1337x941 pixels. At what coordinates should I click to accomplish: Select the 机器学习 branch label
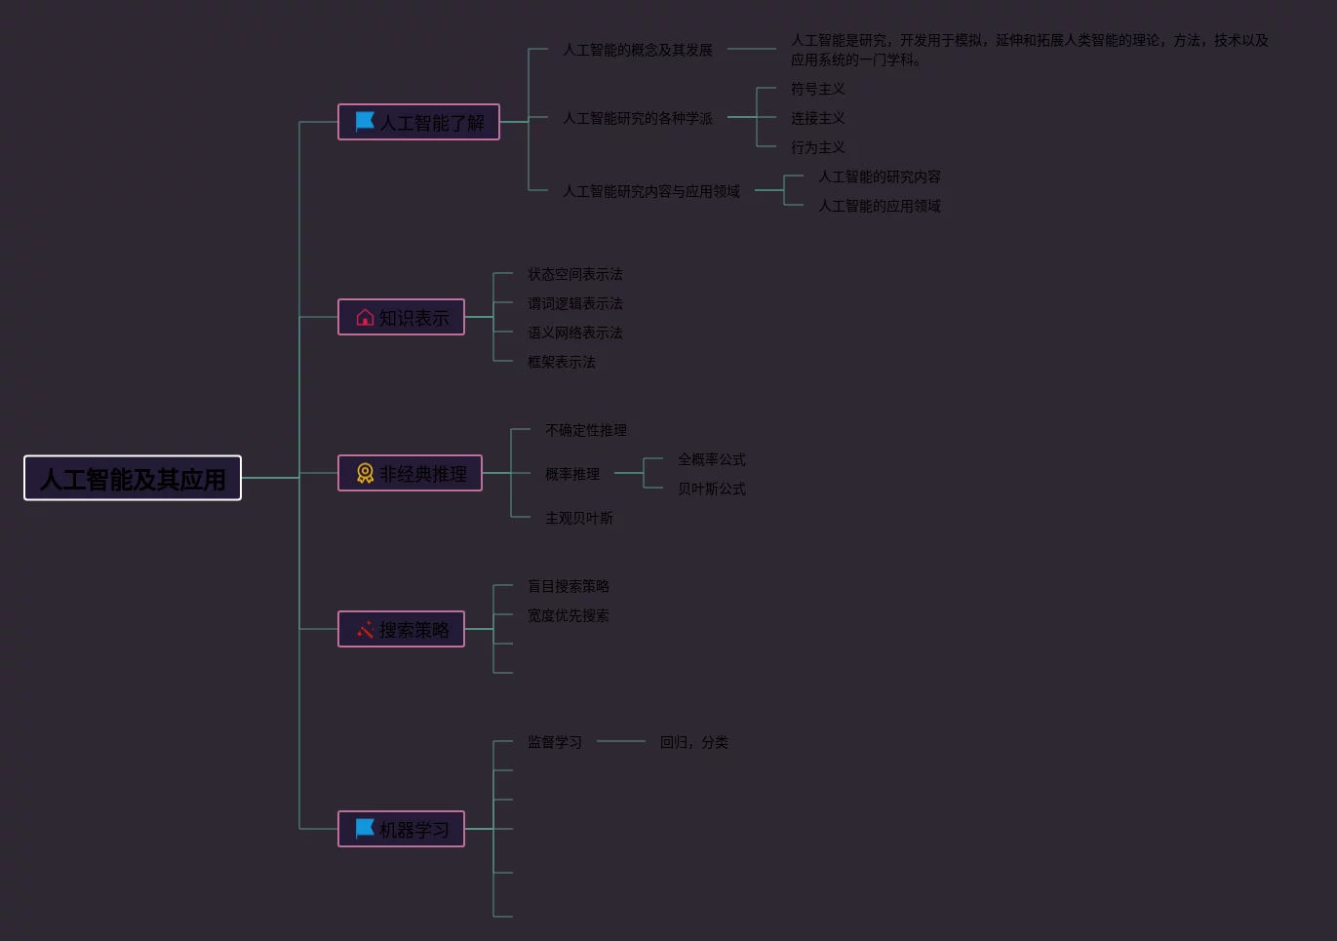click(x=414, y=830)
